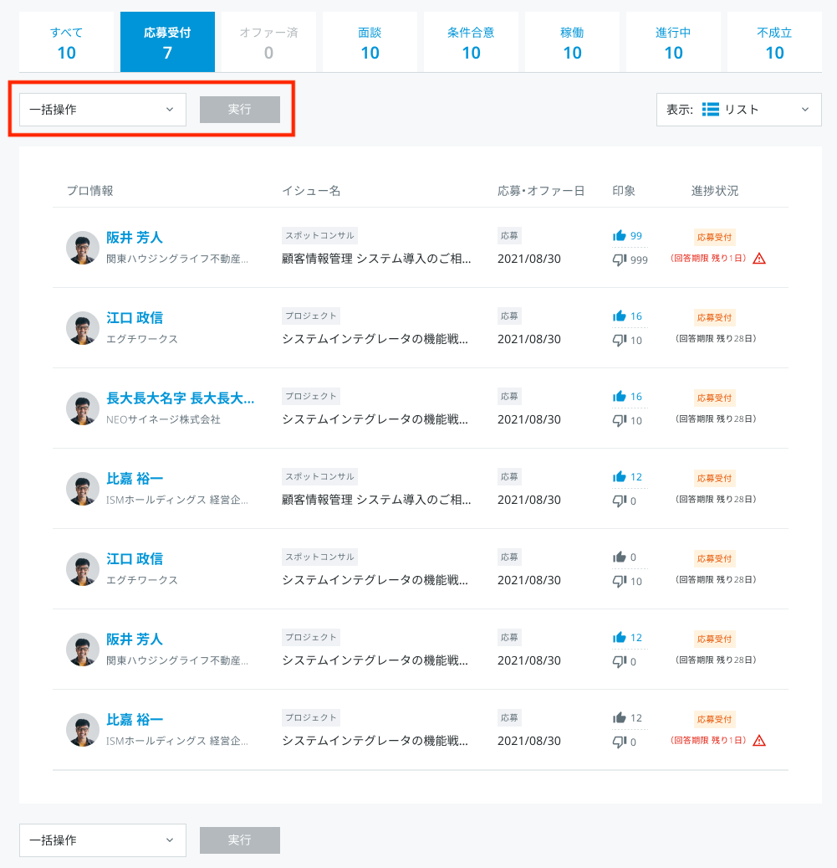Image resolution: width=837 pixels, height=868 pixels.
Task: Click gray thumbs-up icon with count 0
Action: [x=620, y=557]
